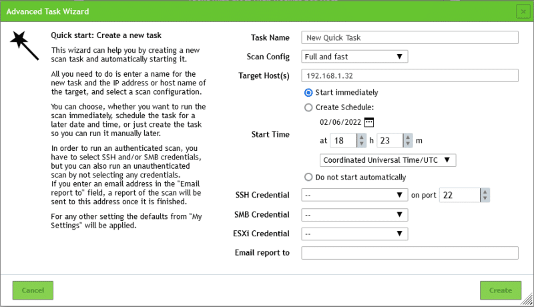Open the SSH Credential dropdown
The image size is (534, 307).
tap(354, 195)
